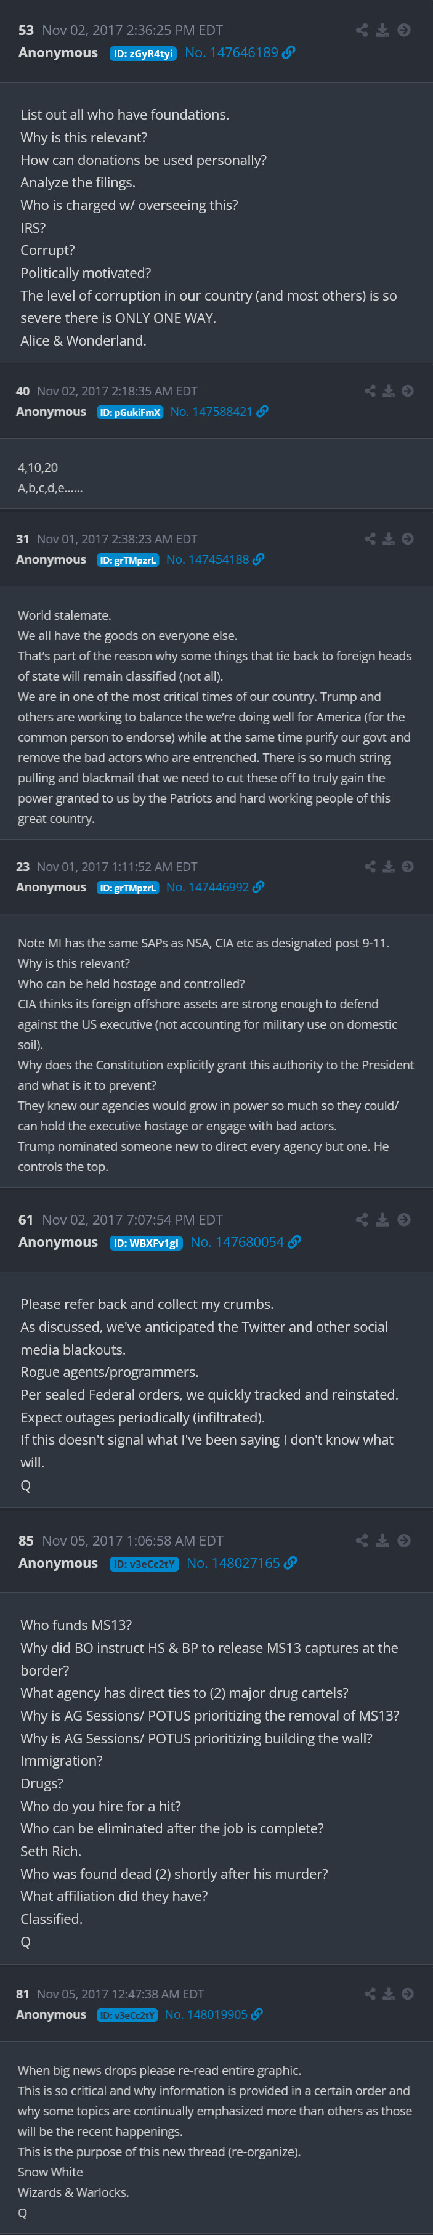This screenshot has height=2235, width=433.
Task: Click the ID: WBXFv1gI badge on post 61
Action: [146, 1243]
